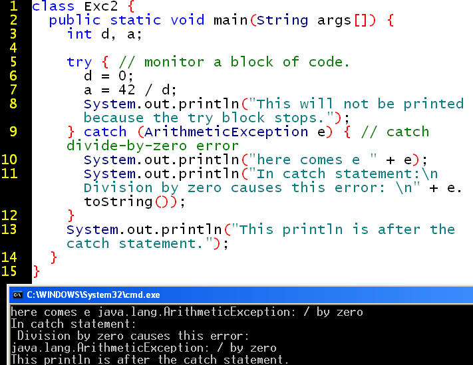Click the 'args' parameter name

click(334, 21)
